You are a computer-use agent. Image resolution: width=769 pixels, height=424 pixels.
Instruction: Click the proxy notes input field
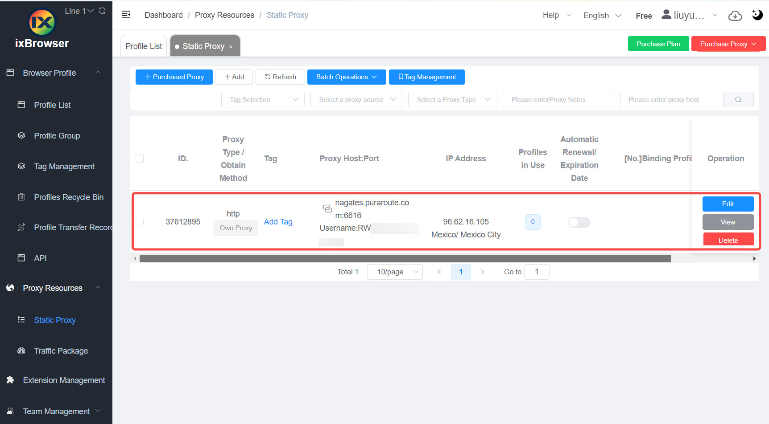558,100
